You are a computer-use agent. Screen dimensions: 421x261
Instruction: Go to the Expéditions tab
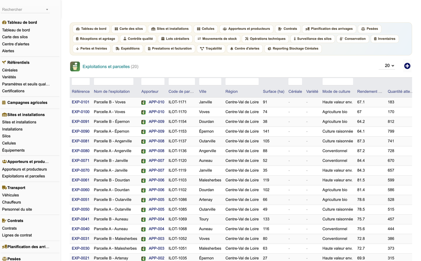tap(127, 48)
